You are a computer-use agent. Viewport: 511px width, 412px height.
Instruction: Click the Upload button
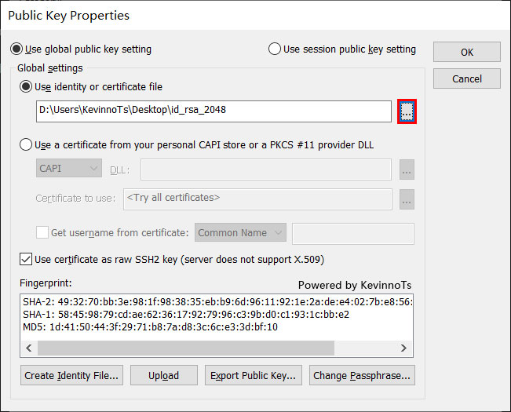point(164,375)
